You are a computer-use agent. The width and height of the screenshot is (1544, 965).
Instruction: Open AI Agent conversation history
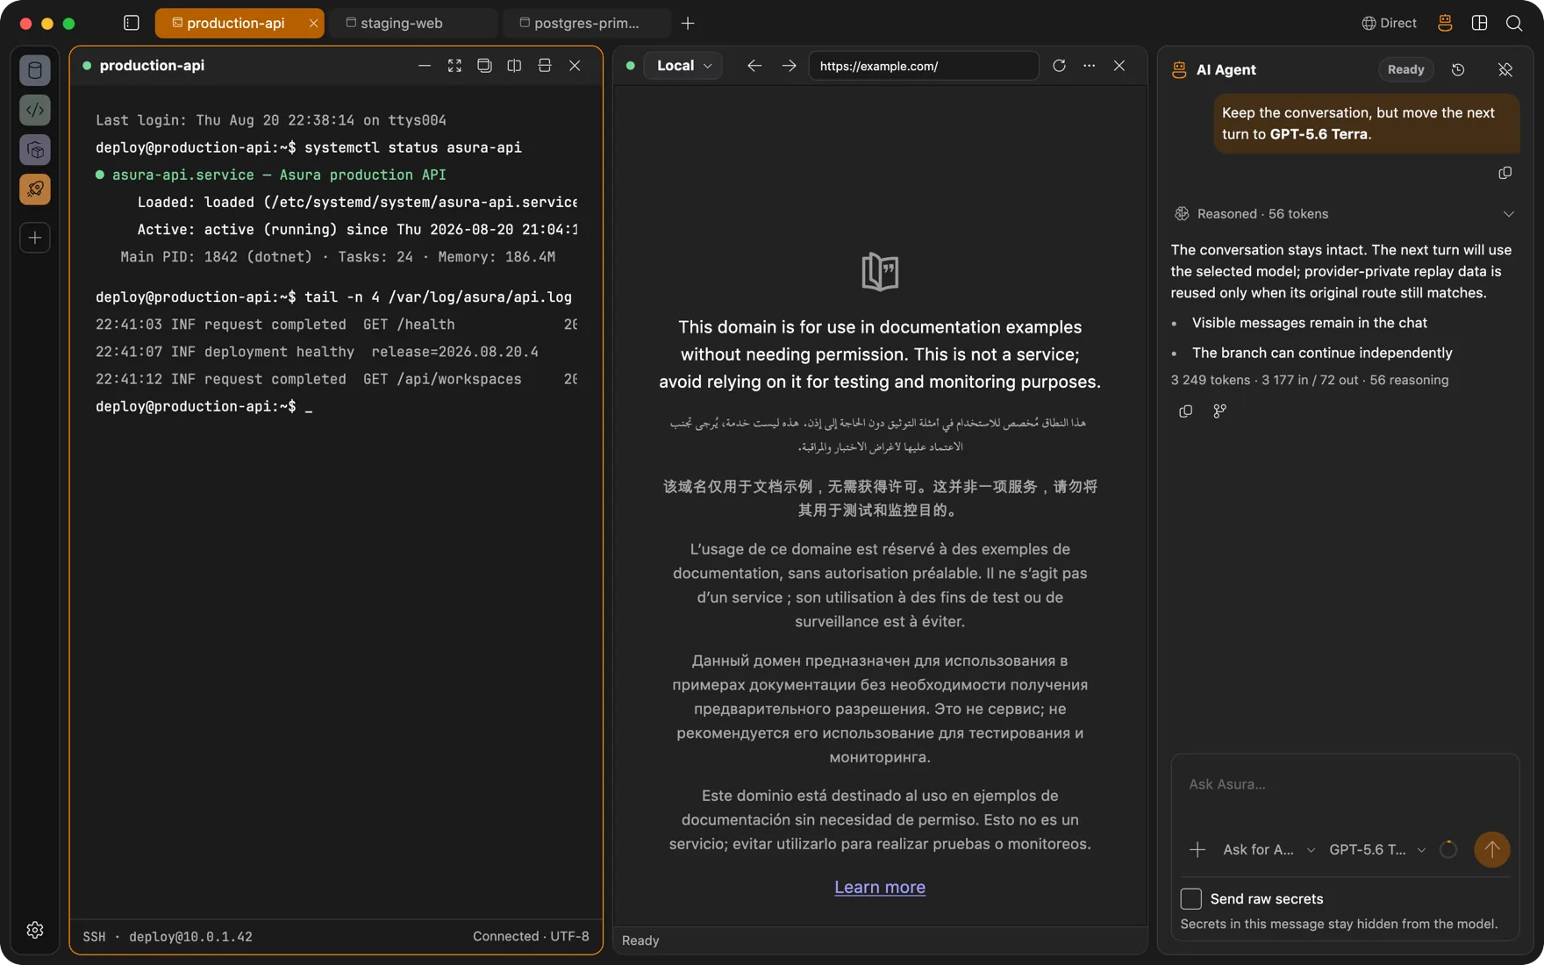point(1458,69)
